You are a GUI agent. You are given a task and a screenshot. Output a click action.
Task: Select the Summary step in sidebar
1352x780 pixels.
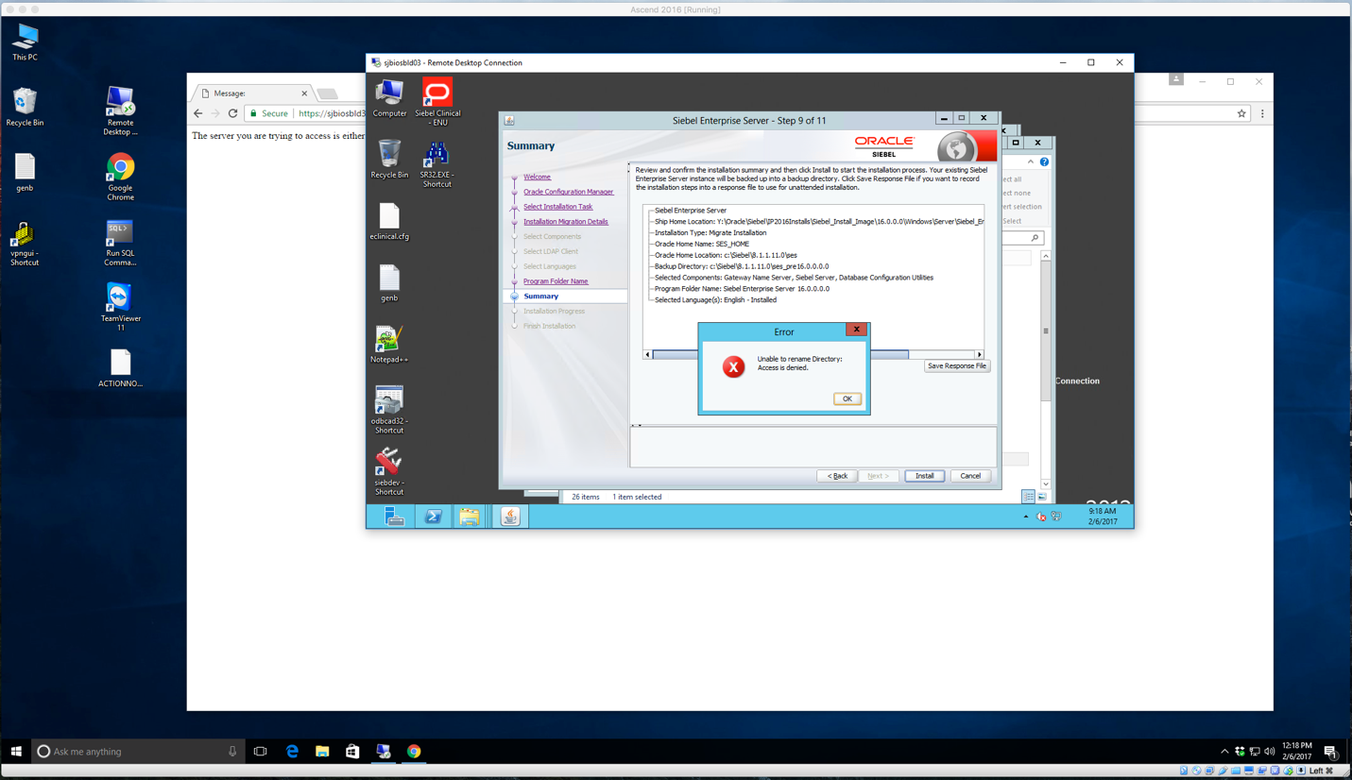(x=541, y=297)
